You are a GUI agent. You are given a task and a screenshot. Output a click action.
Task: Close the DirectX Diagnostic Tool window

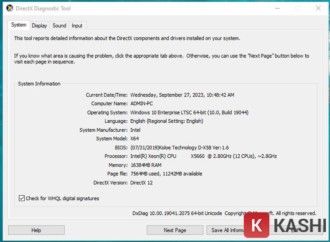tap(318, 8)
